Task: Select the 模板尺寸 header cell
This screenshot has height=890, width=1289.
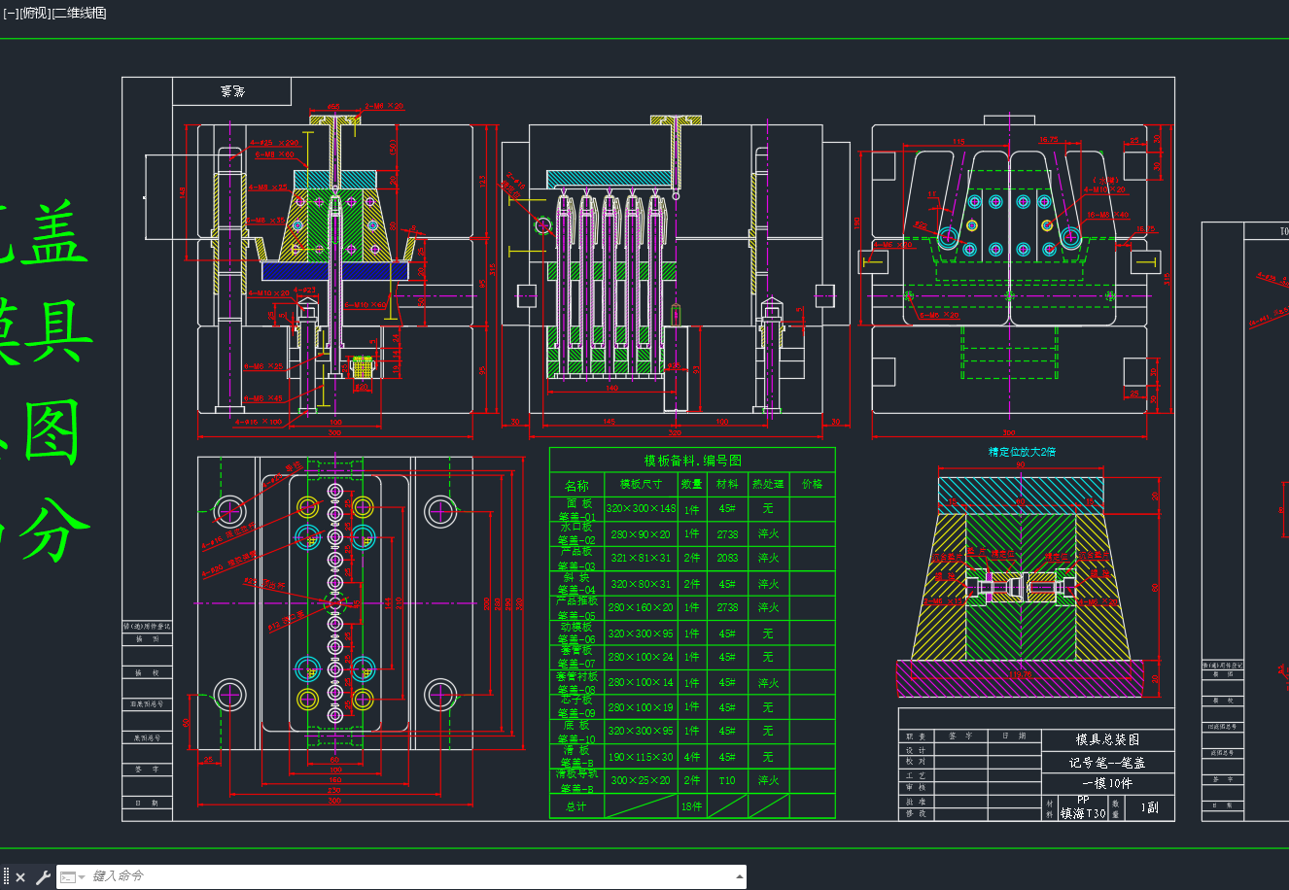Action: pos(641,484)
